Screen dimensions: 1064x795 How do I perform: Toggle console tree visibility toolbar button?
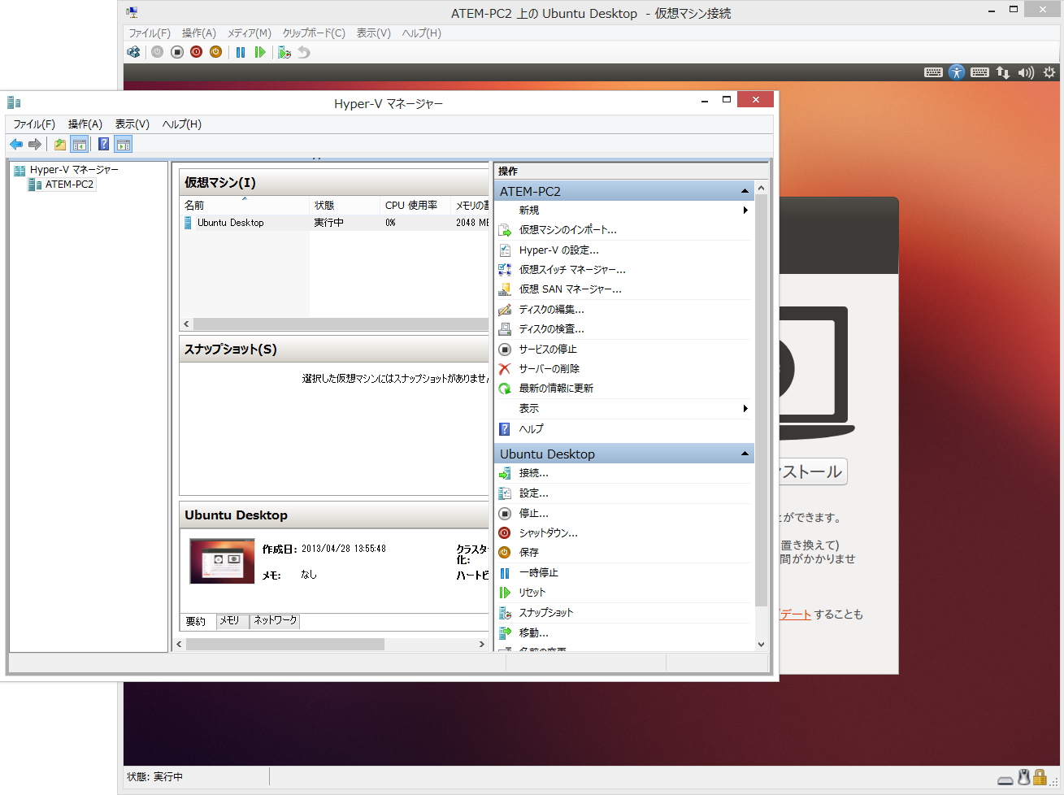(x=79, y=145)
